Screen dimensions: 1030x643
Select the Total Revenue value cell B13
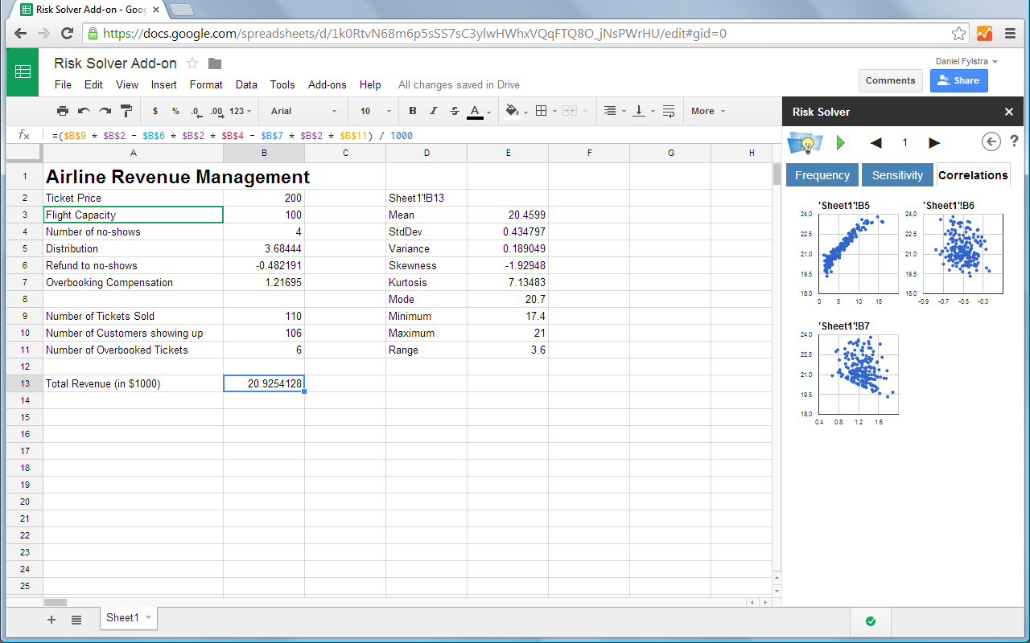pyautogui.click(x=263, y=384)
